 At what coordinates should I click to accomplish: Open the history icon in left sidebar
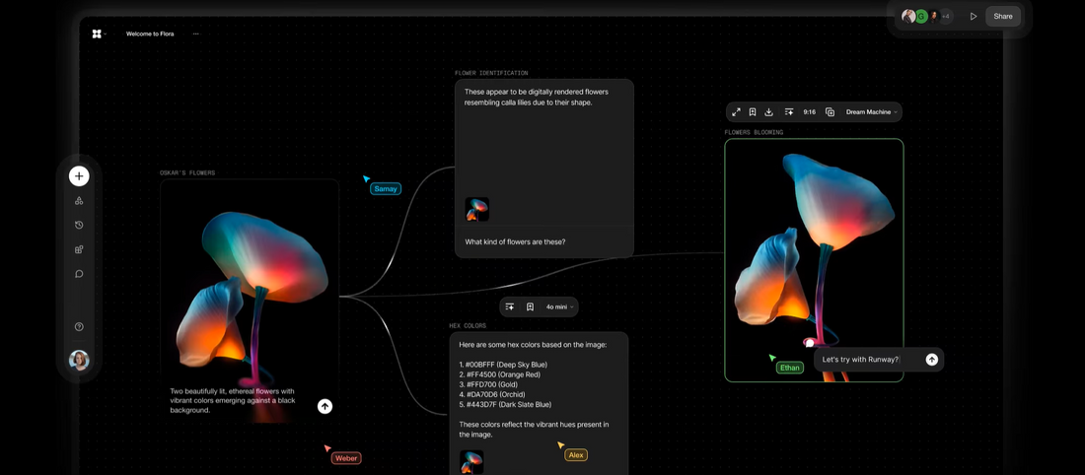point(79,225)
